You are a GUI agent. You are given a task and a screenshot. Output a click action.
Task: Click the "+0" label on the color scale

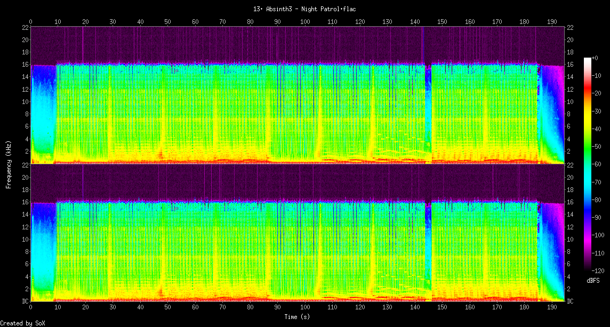pos(595,58)
